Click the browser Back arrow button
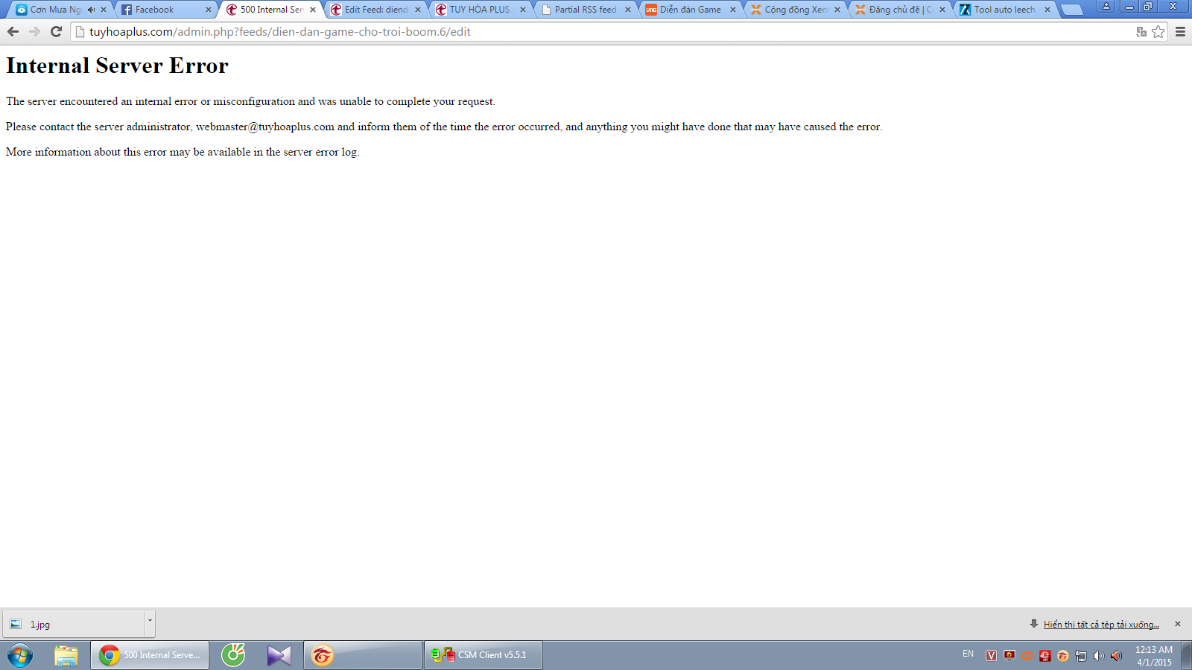This screenshot has height=670, width=1192. point(13,31)
